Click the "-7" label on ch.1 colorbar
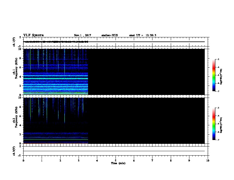 click(x=218, y=91)
